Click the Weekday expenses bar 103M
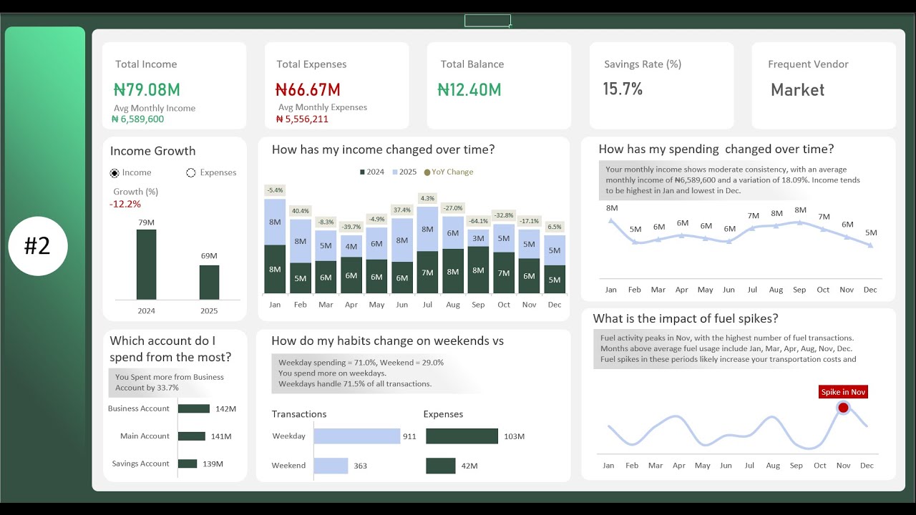The width and height of the screenshot is (916, 515). click(462, 436)
